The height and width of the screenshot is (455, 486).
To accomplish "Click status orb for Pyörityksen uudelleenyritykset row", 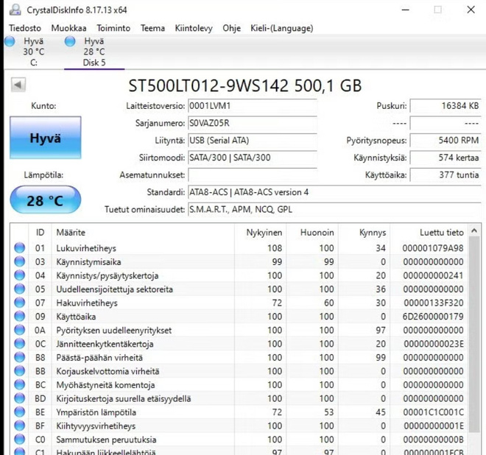I will point(20,330).
